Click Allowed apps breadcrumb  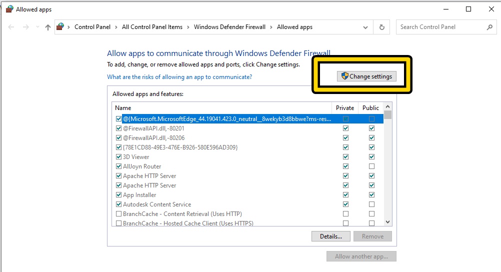(x=294, y=27)
